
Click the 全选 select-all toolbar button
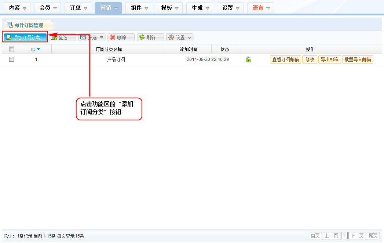[63, 37]
